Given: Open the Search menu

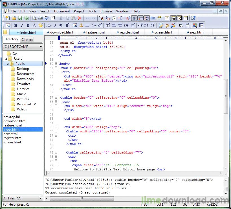Looking at the screenshot, I should tap(45, 11).
